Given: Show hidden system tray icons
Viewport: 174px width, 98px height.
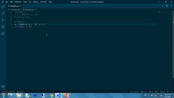Looking at the screenshot, I should tap(149, 96).
